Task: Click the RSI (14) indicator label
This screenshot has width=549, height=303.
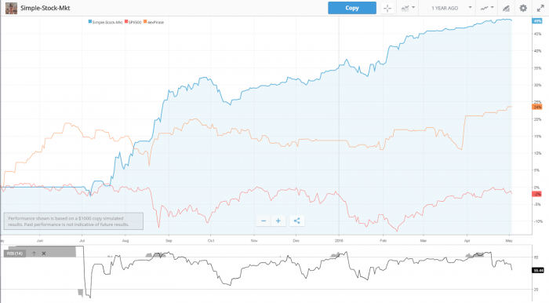Action: point(15,254)
